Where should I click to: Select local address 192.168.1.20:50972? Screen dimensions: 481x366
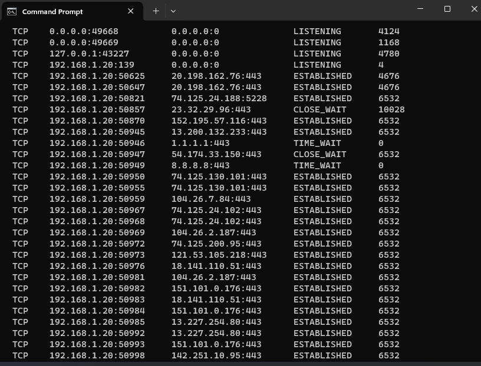click(x=97, y=244)
